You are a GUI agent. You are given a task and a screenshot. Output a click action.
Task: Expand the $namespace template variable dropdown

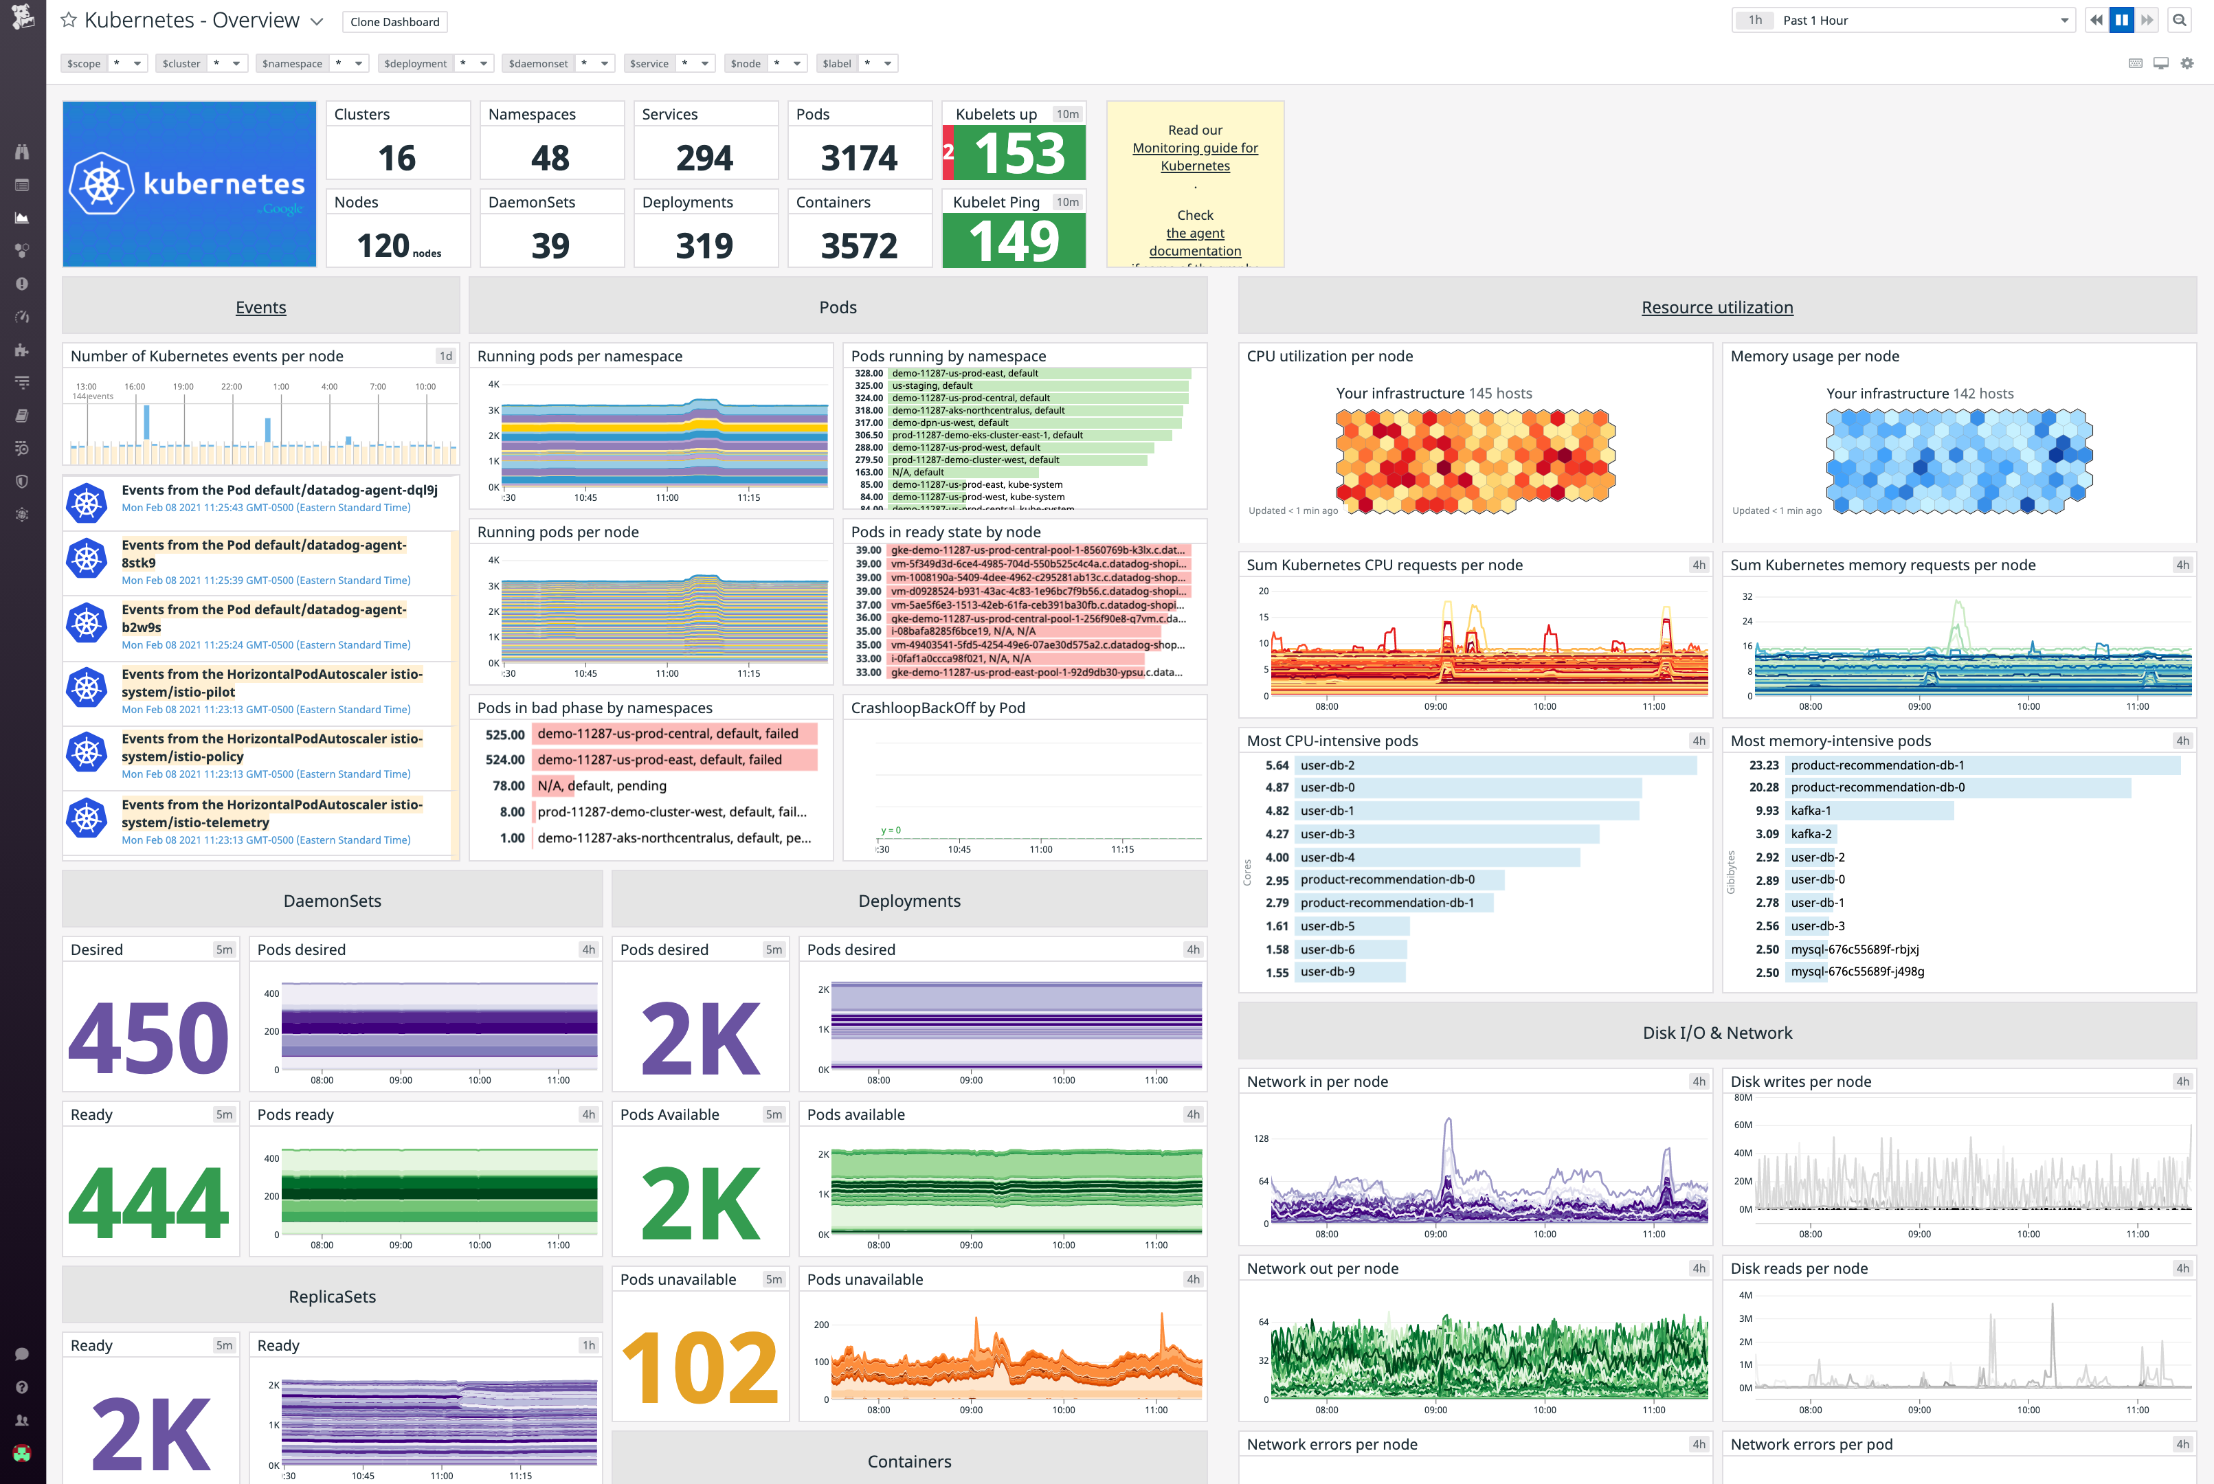tap(358, 63)
